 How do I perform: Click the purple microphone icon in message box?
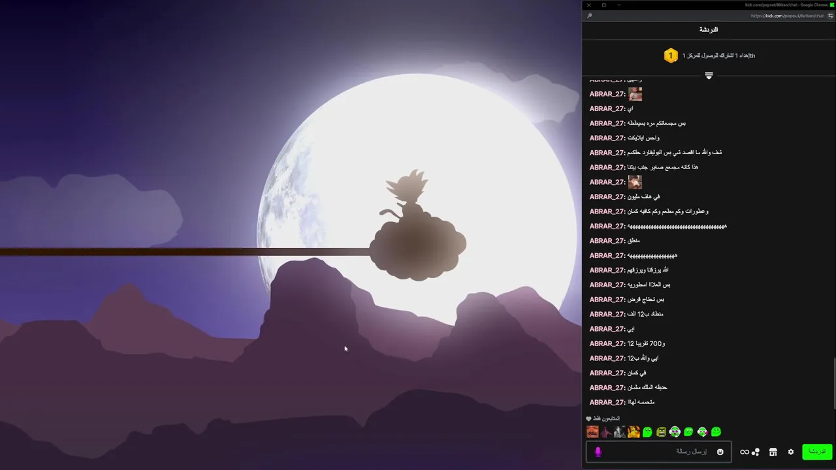[598, 452]
